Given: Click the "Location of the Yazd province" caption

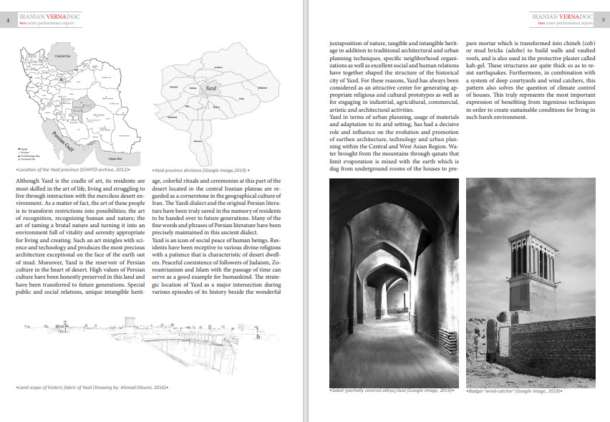Looking at the screenshot, I should click(x=73, y=170).
